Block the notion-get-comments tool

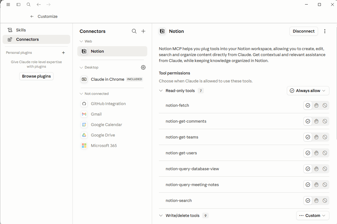(325, 121)
